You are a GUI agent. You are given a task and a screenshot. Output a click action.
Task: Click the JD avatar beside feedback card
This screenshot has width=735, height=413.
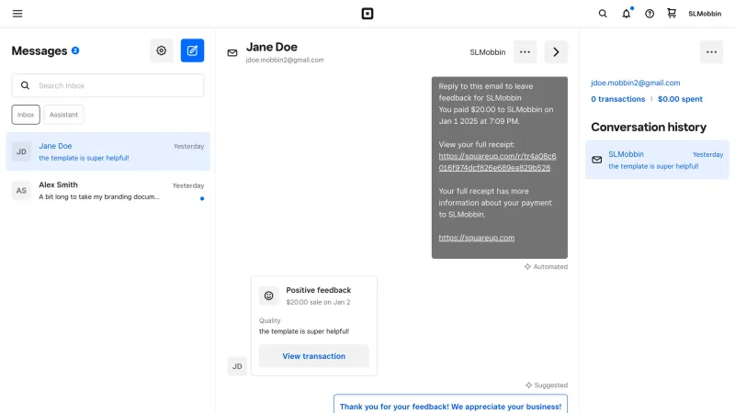[x=237, y=366]
